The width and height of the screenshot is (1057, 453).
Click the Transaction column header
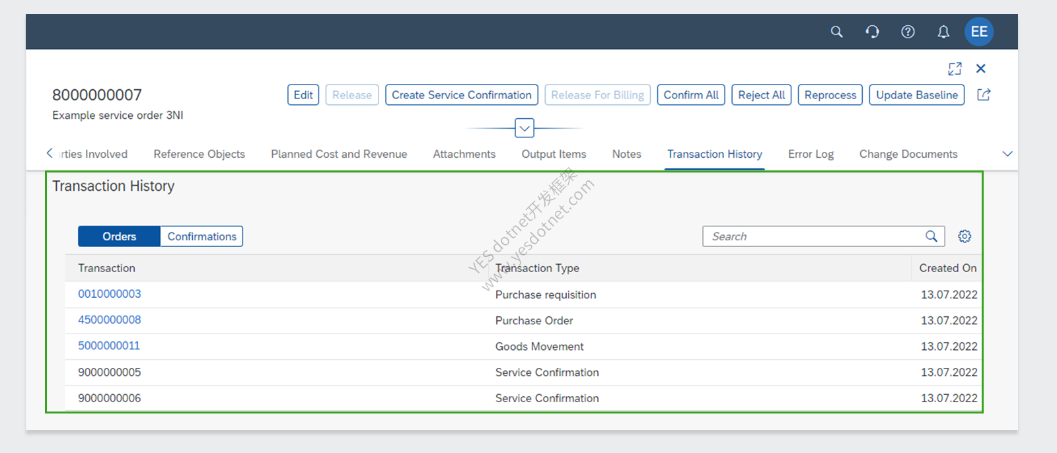tap(106, 268)
